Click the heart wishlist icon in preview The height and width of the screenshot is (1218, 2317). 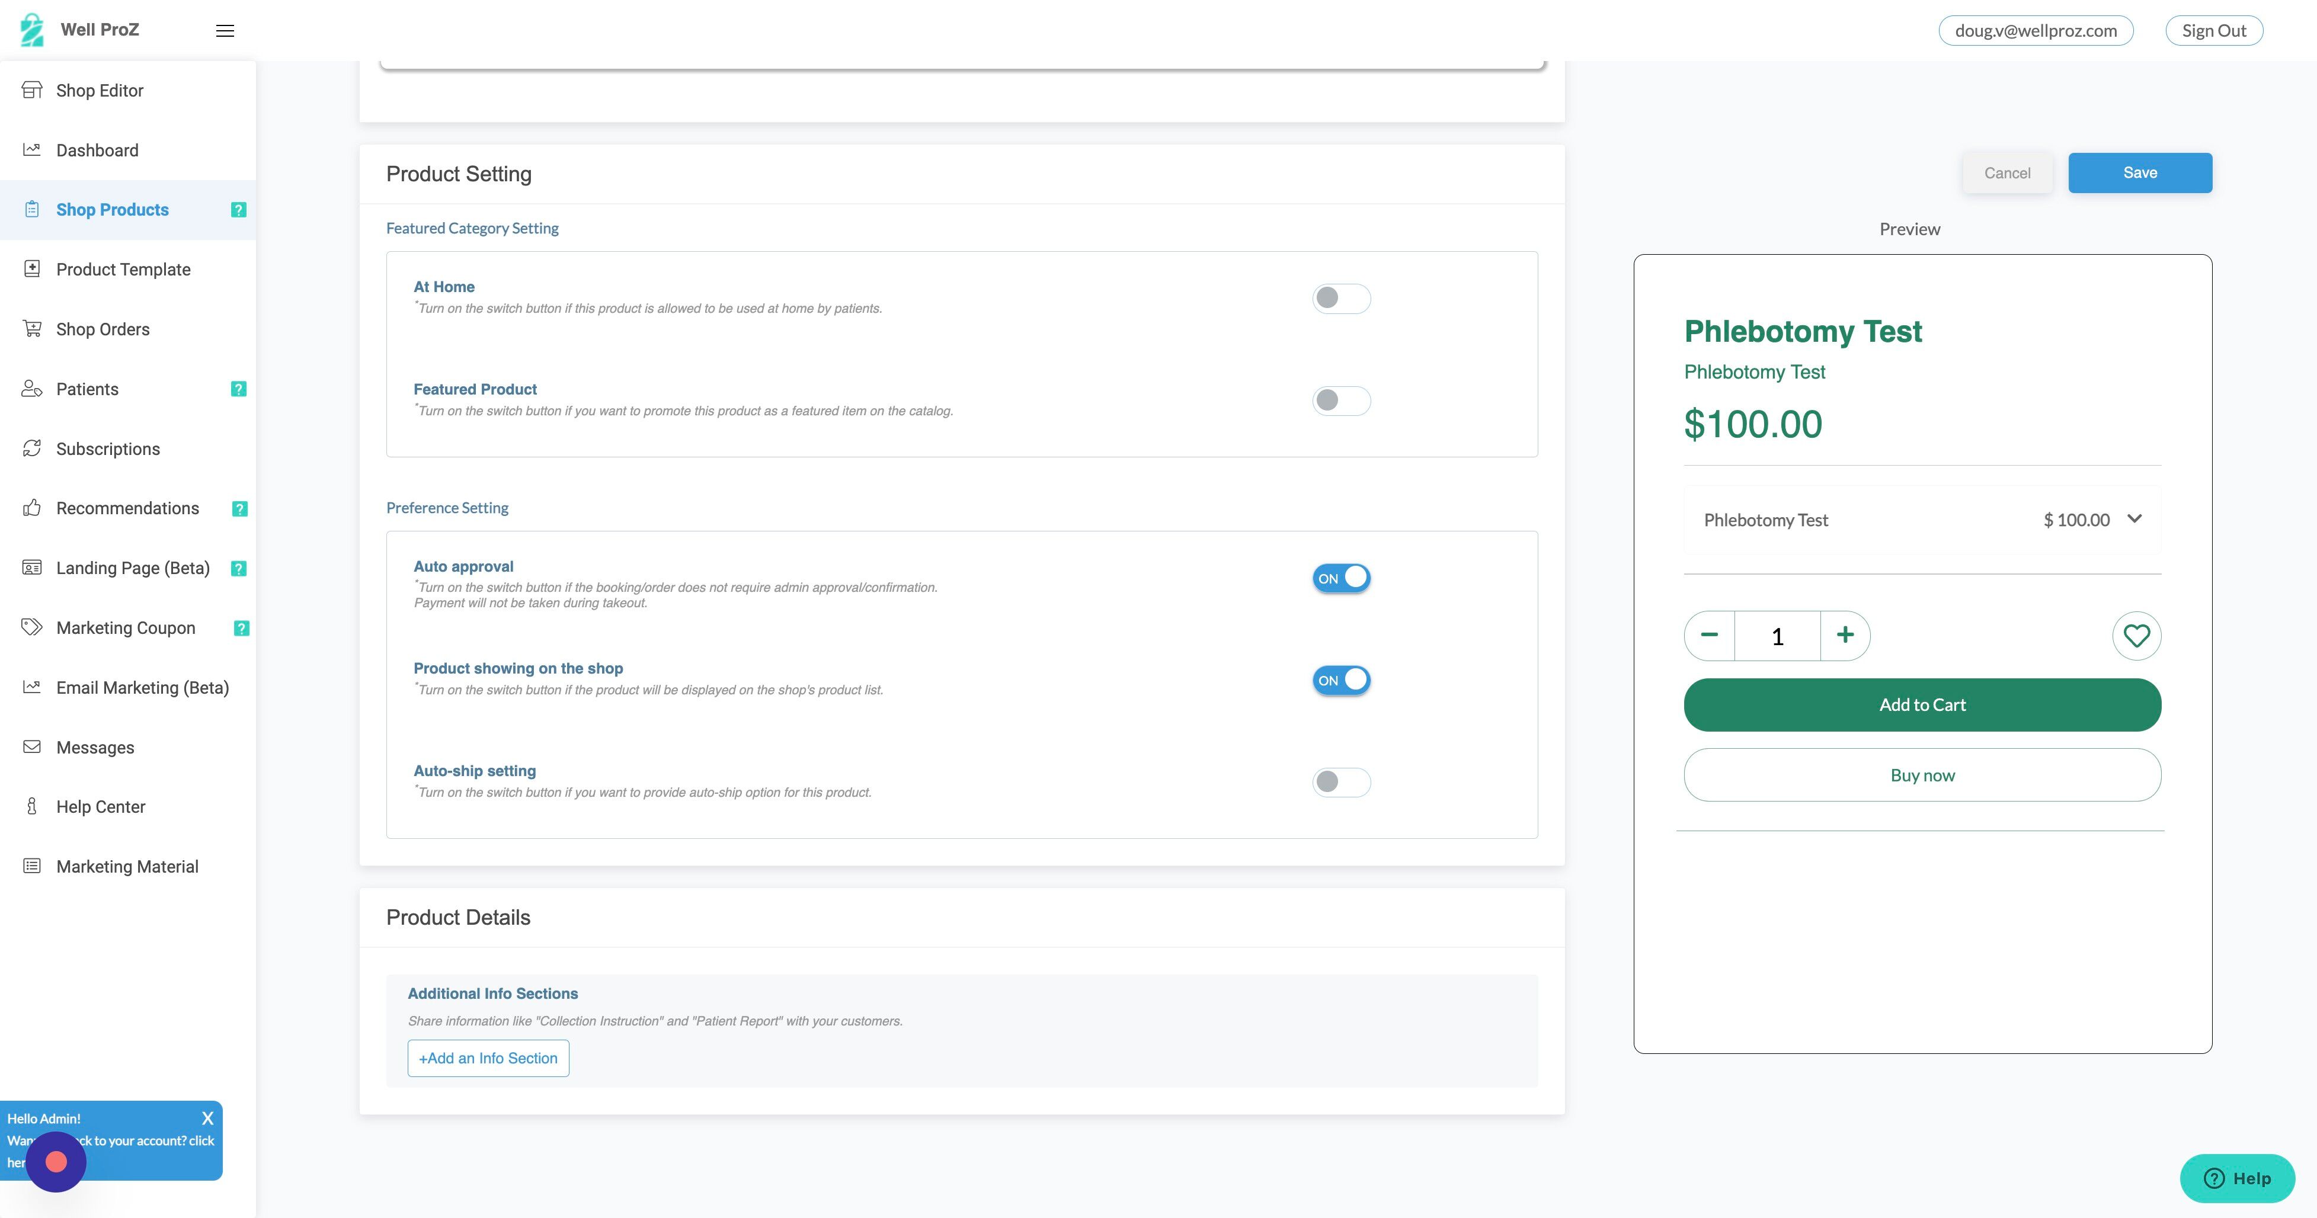coord(2136,636)
